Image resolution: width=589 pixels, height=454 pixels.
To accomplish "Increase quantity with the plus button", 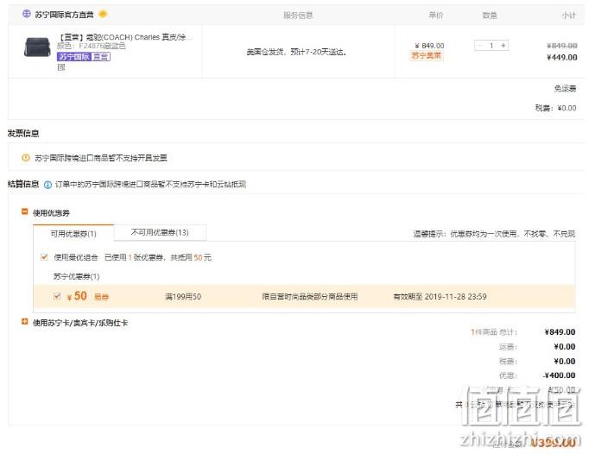I will tap(503, 46).
